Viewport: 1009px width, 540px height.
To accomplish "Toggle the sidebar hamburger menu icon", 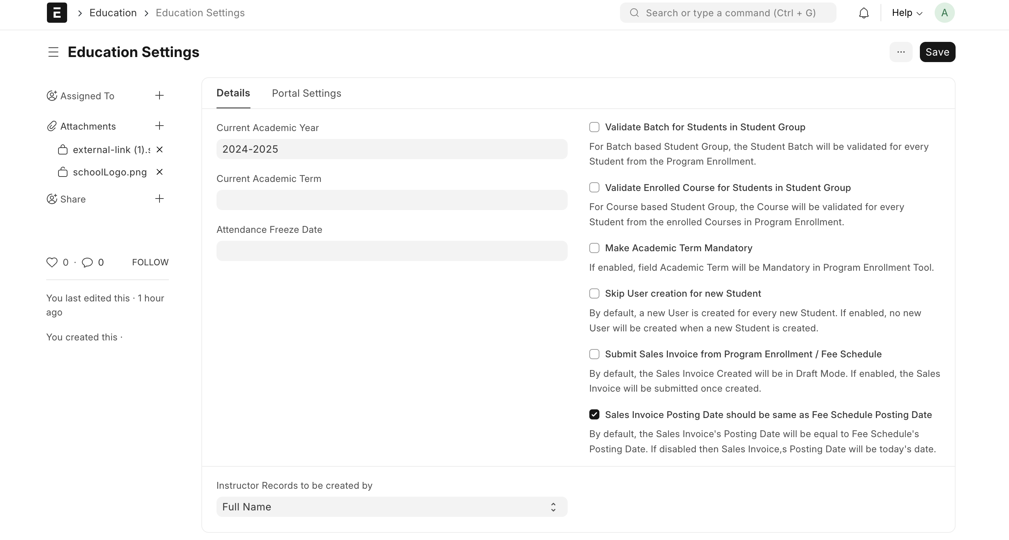I will click(53, 52).
